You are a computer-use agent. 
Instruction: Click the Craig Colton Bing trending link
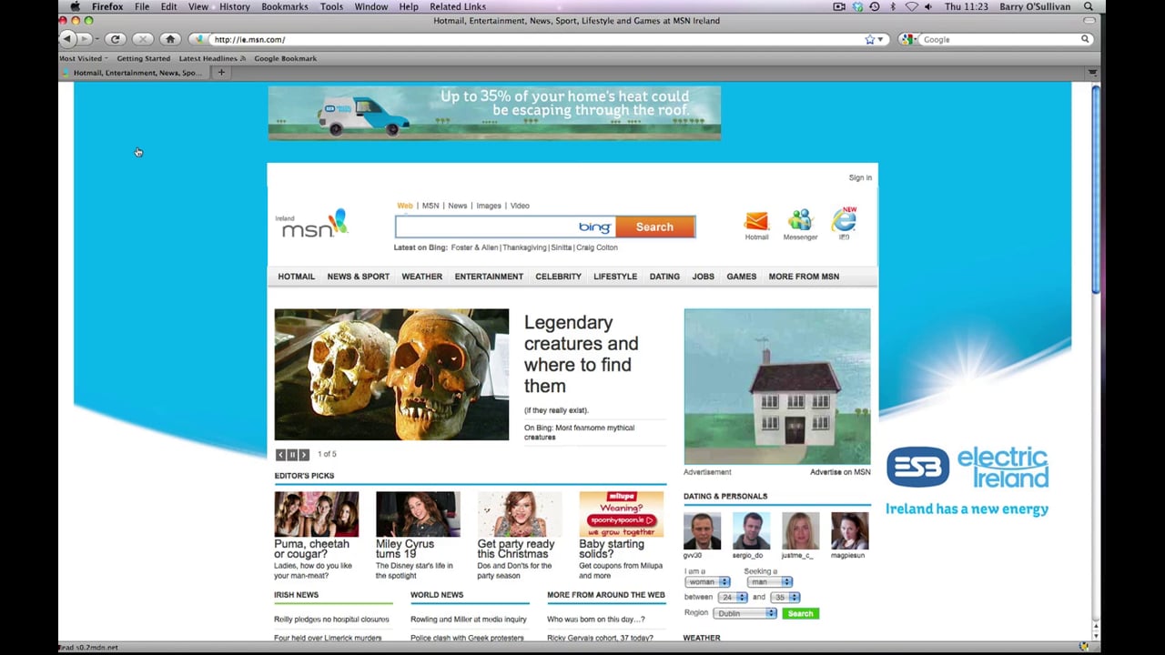[x=597, y=247]
